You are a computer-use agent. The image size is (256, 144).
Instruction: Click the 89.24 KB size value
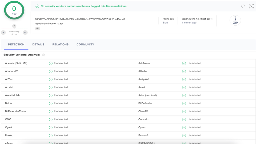pos(168,19)
